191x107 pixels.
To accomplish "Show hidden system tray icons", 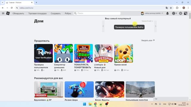I will (152, 104).
